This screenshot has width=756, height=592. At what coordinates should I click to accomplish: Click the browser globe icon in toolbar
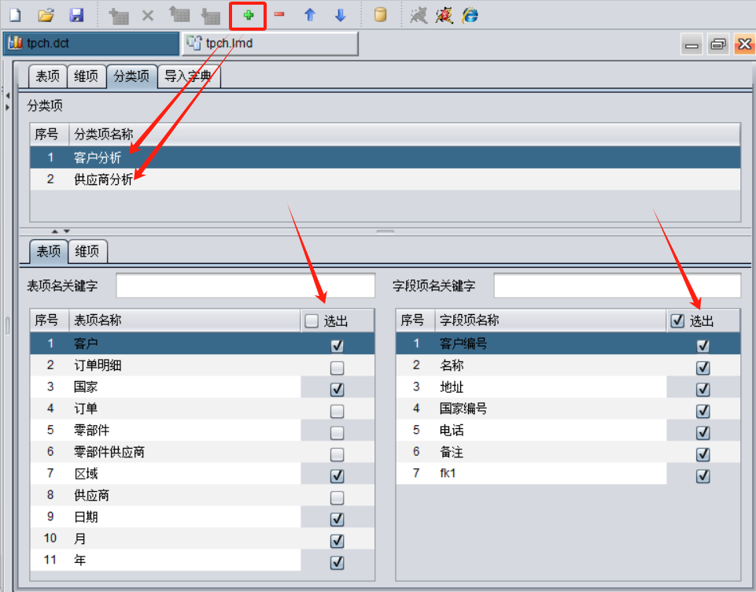click(x=470, y=15)
